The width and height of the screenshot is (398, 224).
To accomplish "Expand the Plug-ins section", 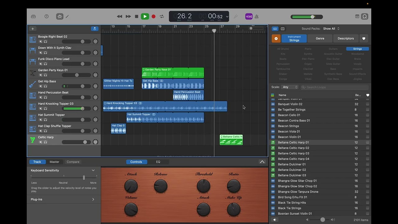I will click(93, 199).
